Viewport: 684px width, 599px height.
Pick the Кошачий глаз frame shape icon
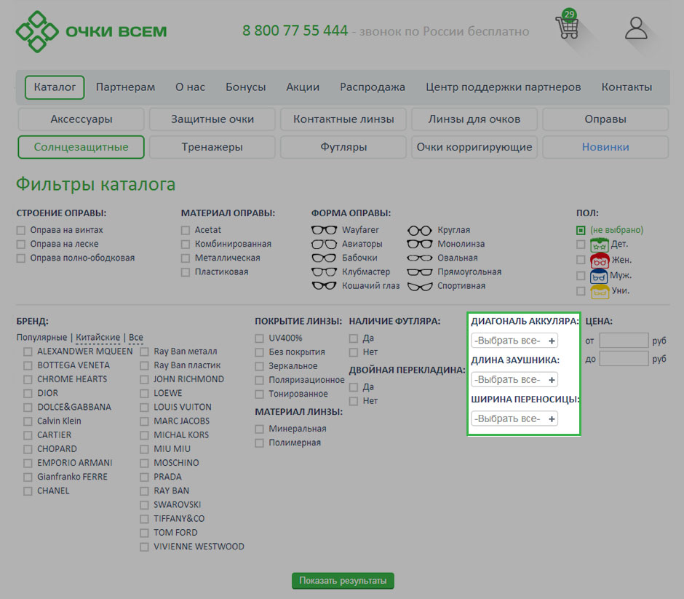click(324, 286)
